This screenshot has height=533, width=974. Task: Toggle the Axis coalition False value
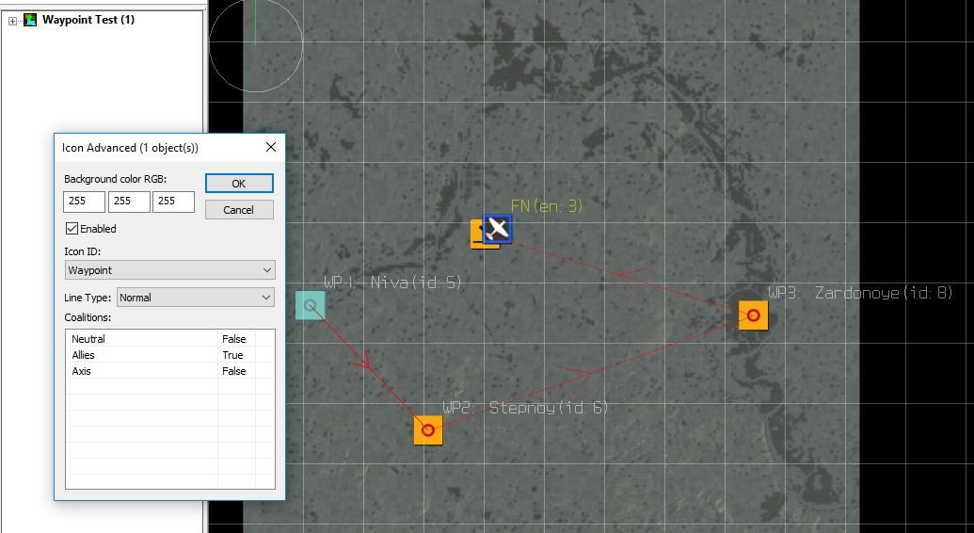pyautogui.click(x=233, y=371)
